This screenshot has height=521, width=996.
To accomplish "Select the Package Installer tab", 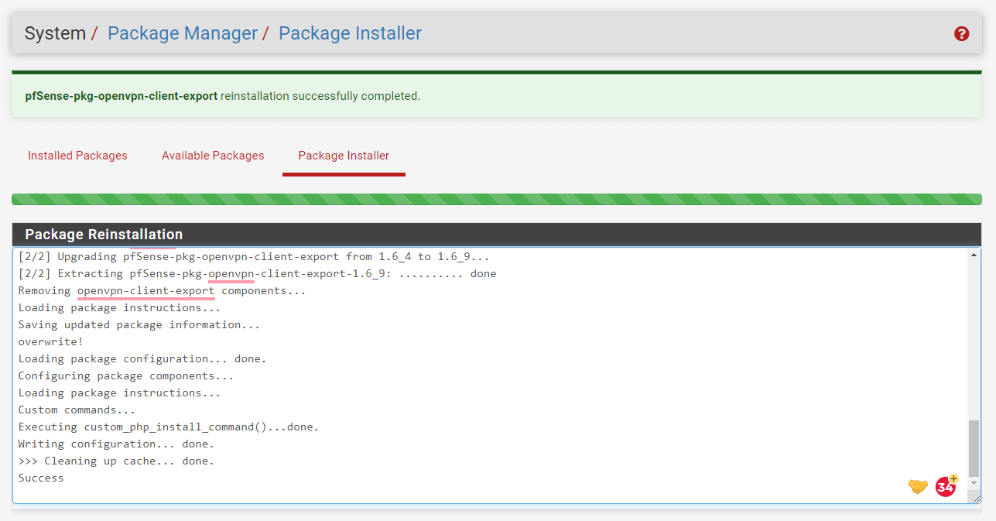I will point(344,156).
